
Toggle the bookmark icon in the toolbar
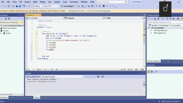tap(104, 6)
